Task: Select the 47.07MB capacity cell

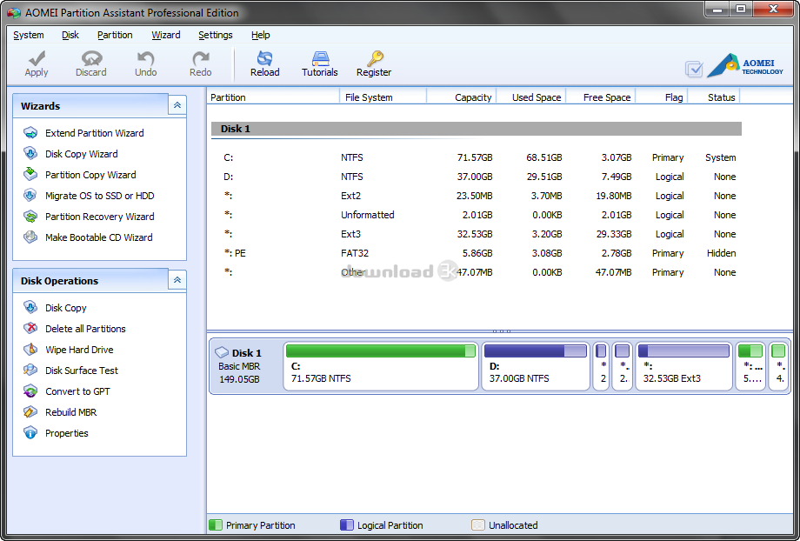Action: coord(475,272)
